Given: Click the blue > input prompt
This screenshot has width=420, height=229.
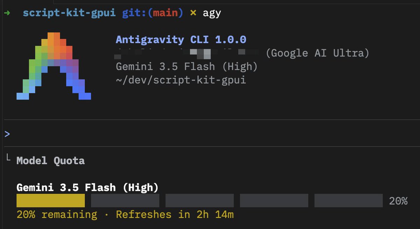Looking at the screenshot, I should pyautogui.click(x=7, y=133).
